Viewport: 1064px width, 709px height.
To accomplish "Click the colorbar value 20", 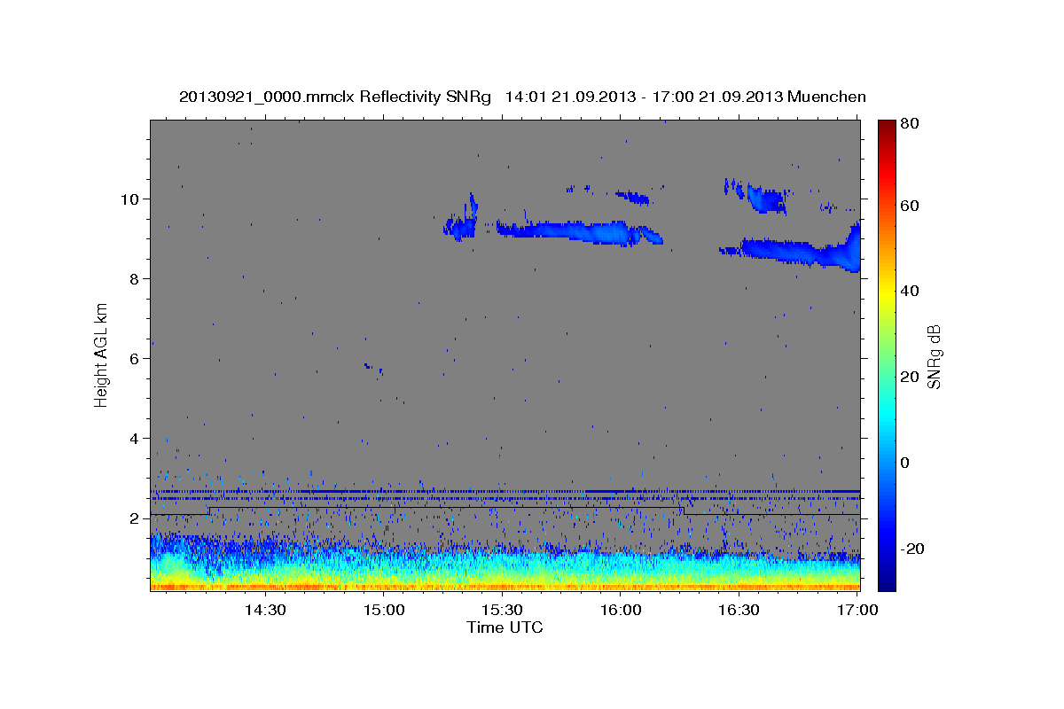I will pos(911,377).
